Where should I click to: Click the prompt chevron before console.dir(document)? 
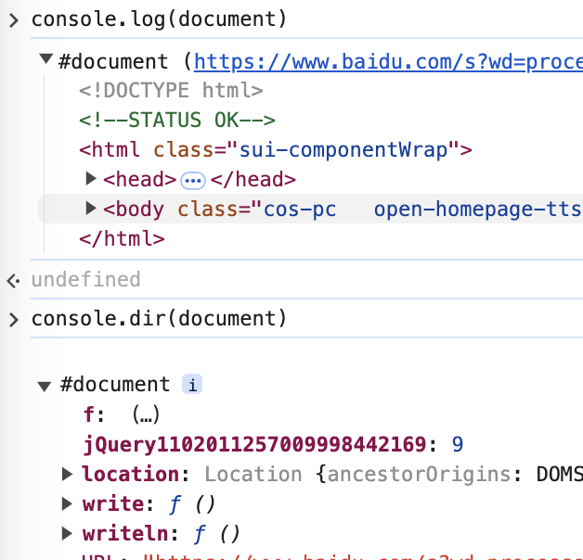click(x=12, y=320)
